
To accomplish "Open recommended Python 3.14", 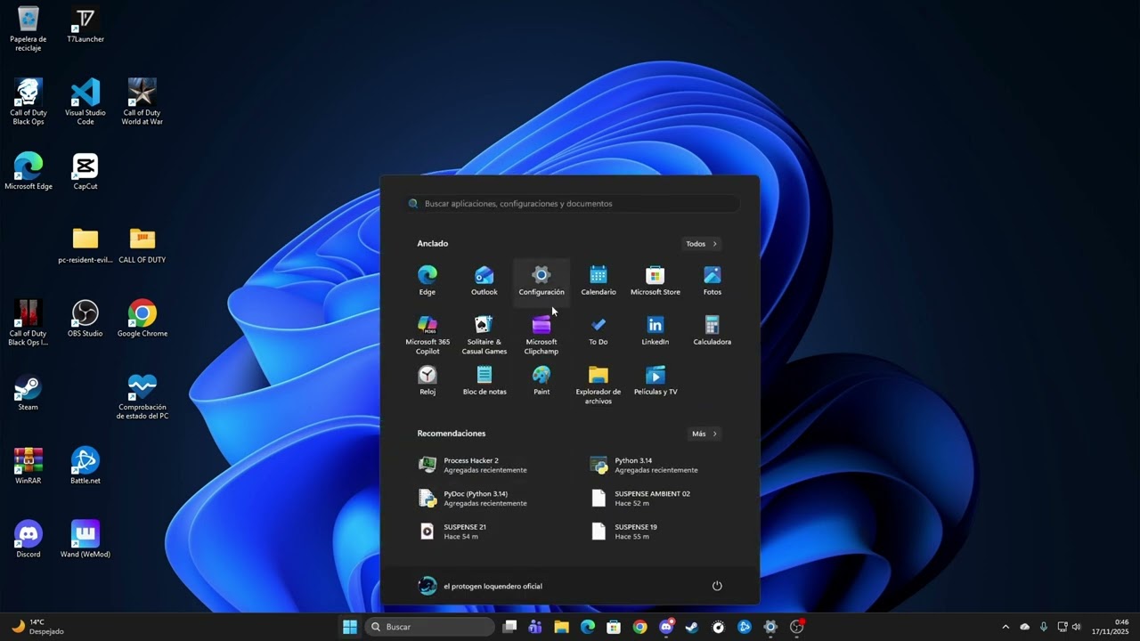I will tap(656, 465).
